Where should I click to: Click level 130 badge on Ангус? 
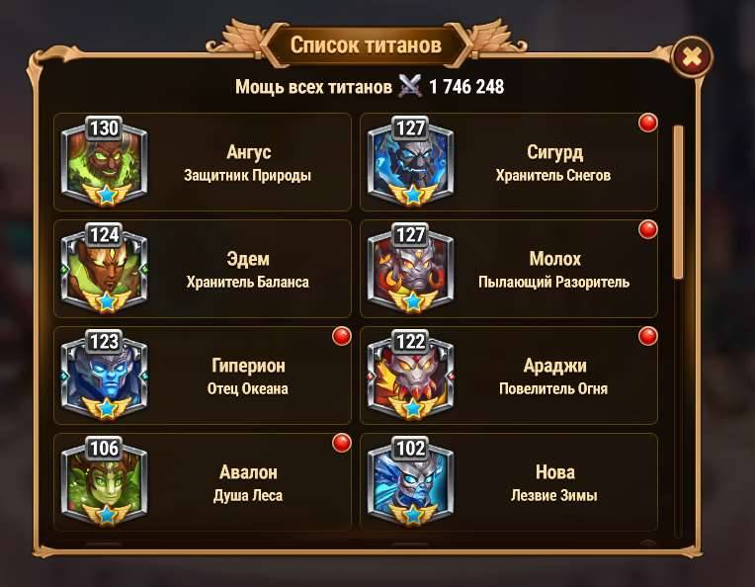[x=105, y=128]
